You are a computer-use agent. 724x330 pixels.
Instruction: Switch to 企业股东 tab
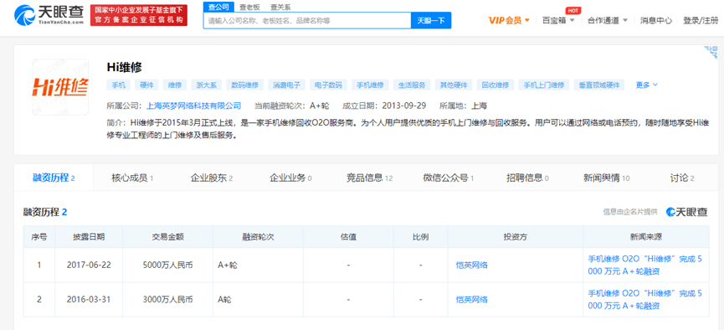(x=212, y=178)
